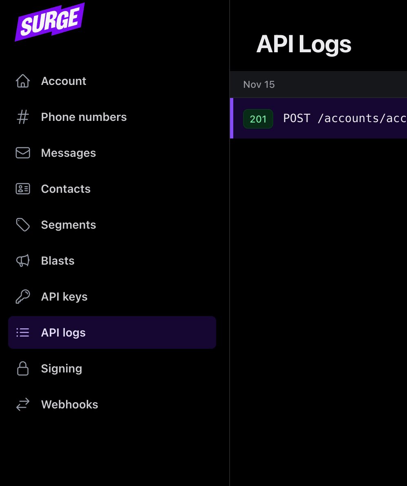The width and height of the screenshot is (407, 486).
Task: Open the Messages section
Action: coord(112,153)
